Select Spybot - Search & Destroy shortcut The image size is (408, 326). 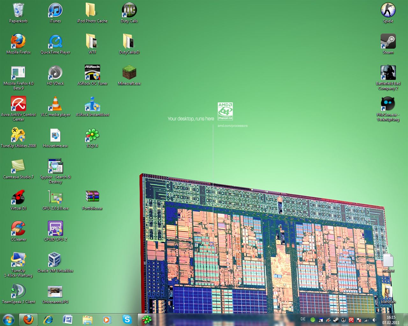point(55,172)
